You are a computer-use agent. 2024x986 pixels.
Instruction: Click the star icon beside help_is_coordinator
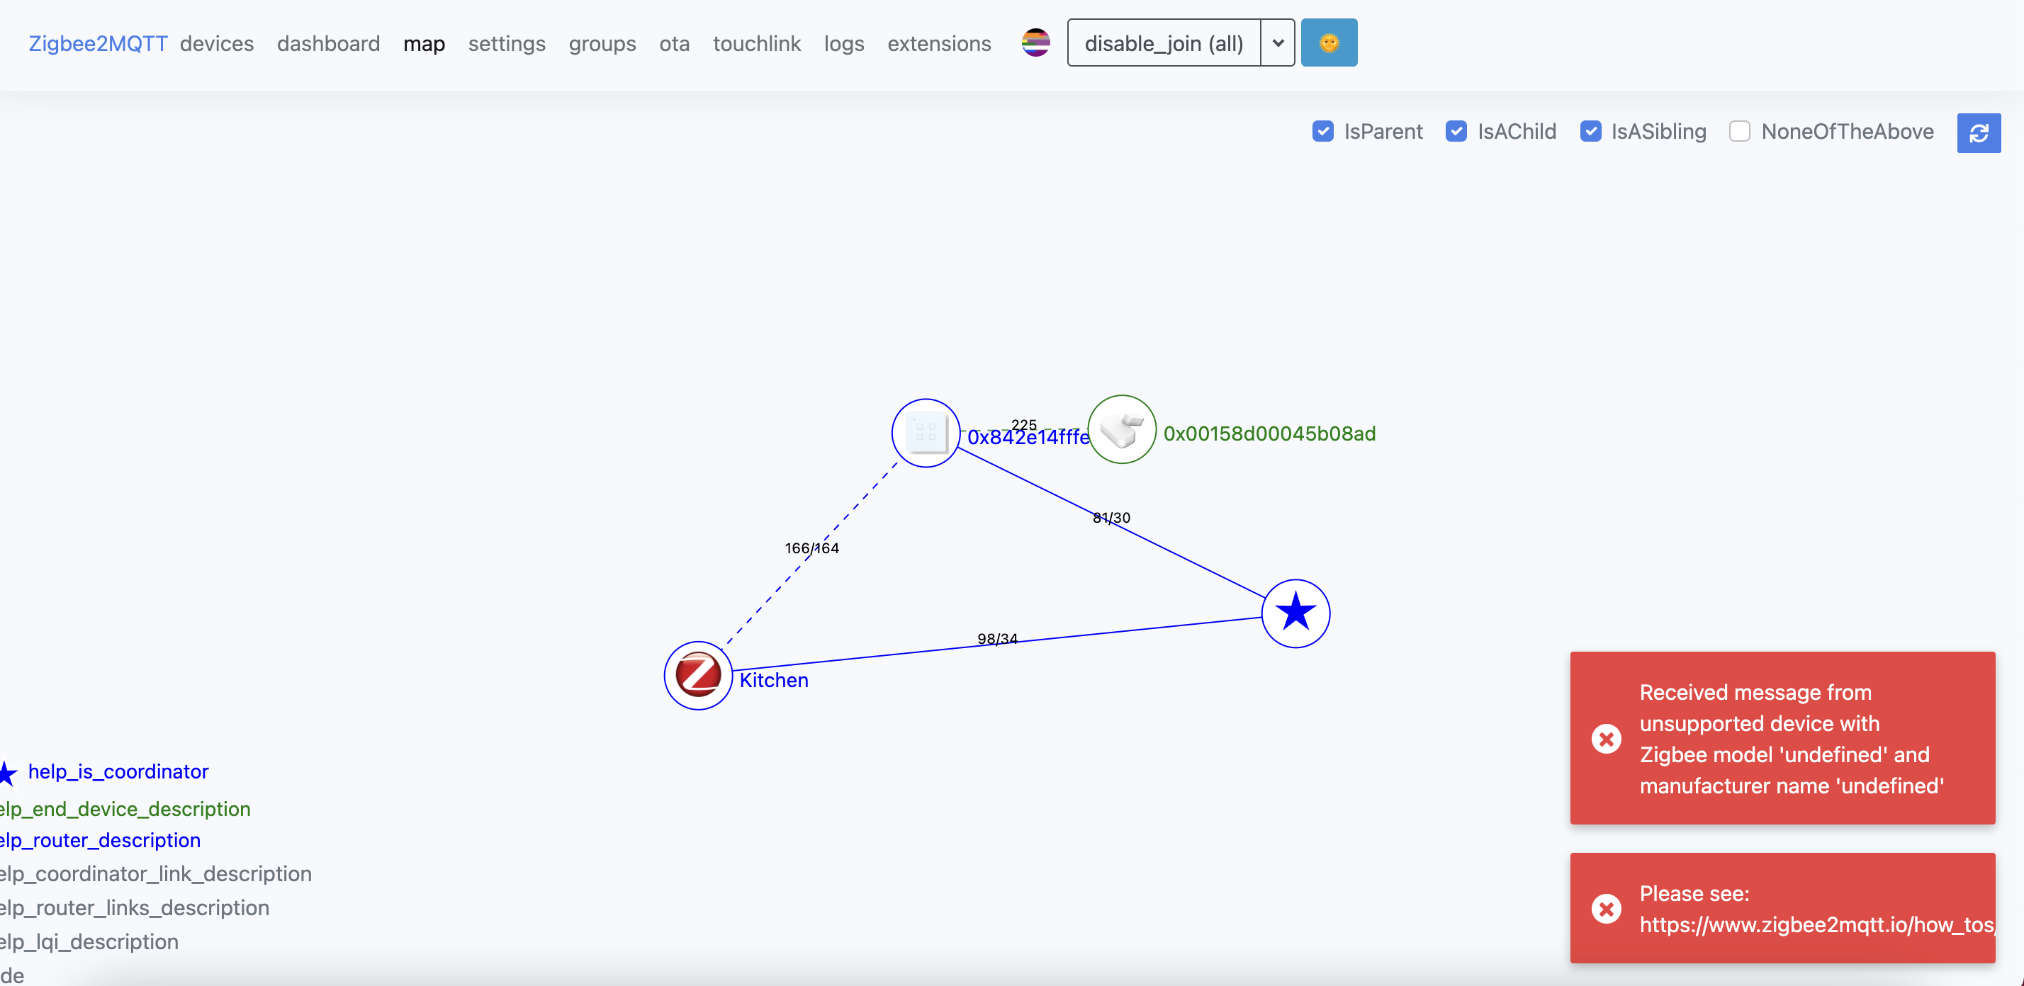coord(8,773)
